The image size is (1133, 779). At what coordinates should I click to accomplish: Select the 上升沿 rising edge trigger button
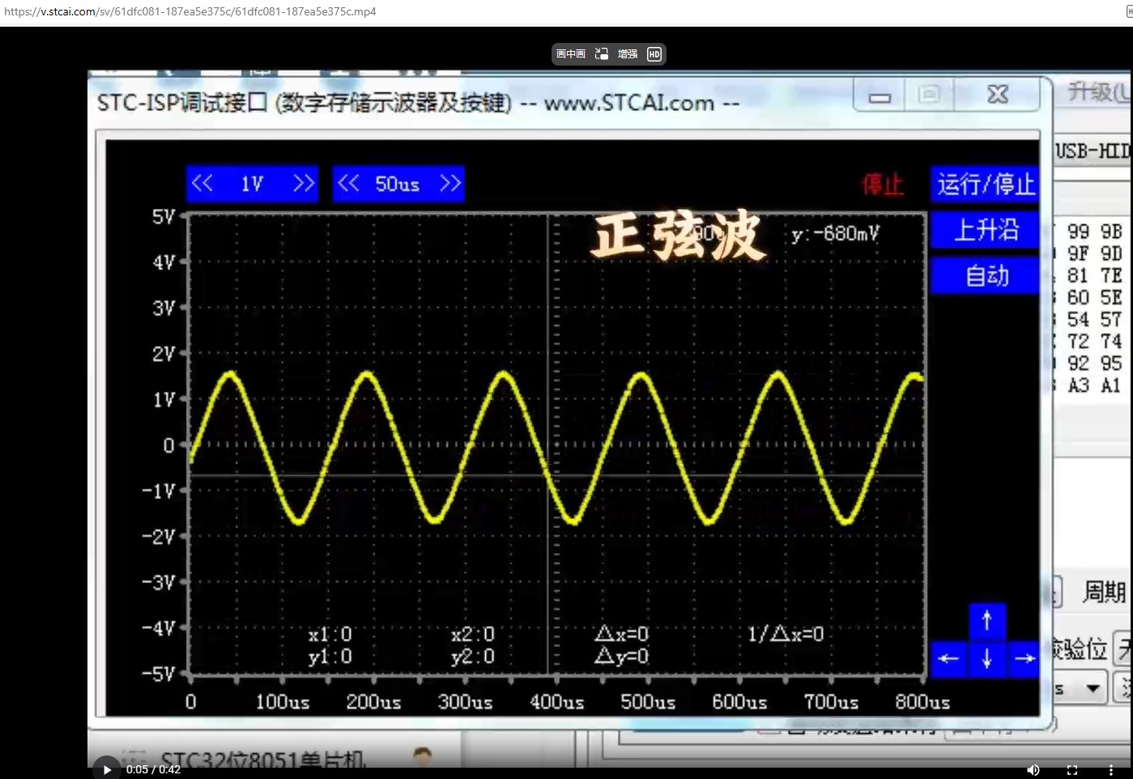click(x=986, y=230)
